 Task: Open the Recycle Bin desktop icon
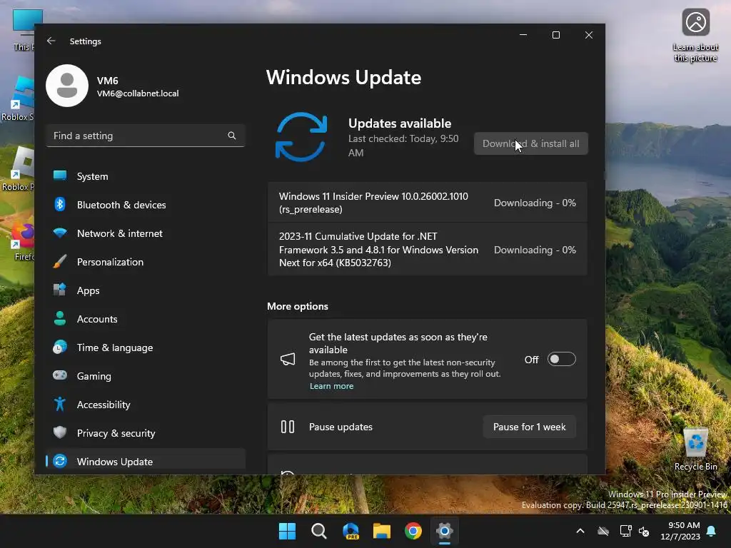pyautogui.click(x=695, y=450)
